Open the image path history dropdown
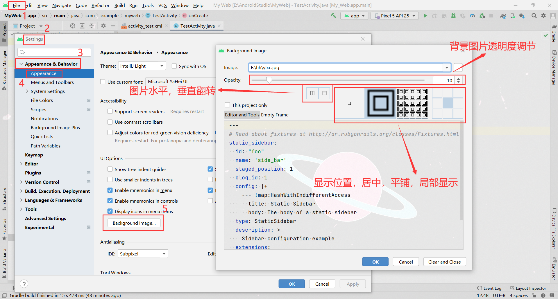The image size is (558, 299). tap(447, 68)
